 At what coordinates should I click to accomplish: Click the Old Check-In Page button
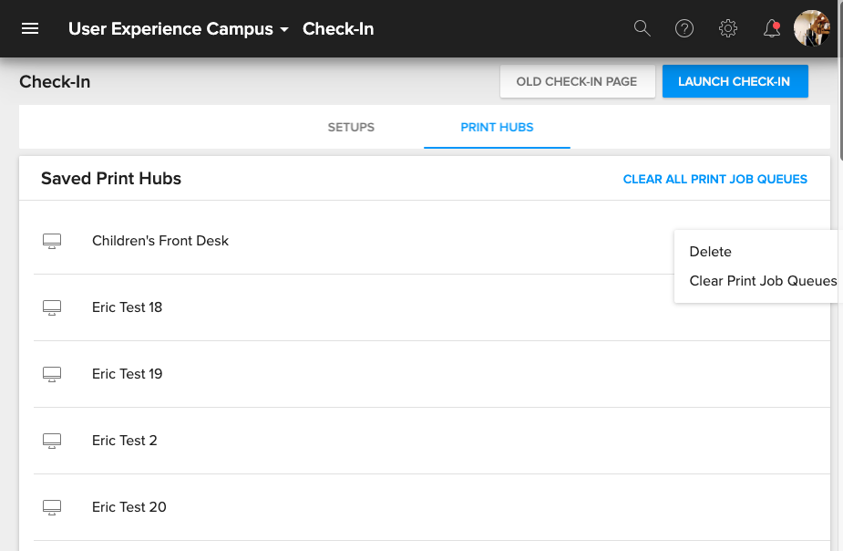578,81
